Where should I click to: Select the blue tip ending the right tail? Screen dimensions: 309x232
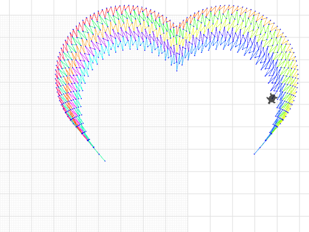(x=254, y=154)
